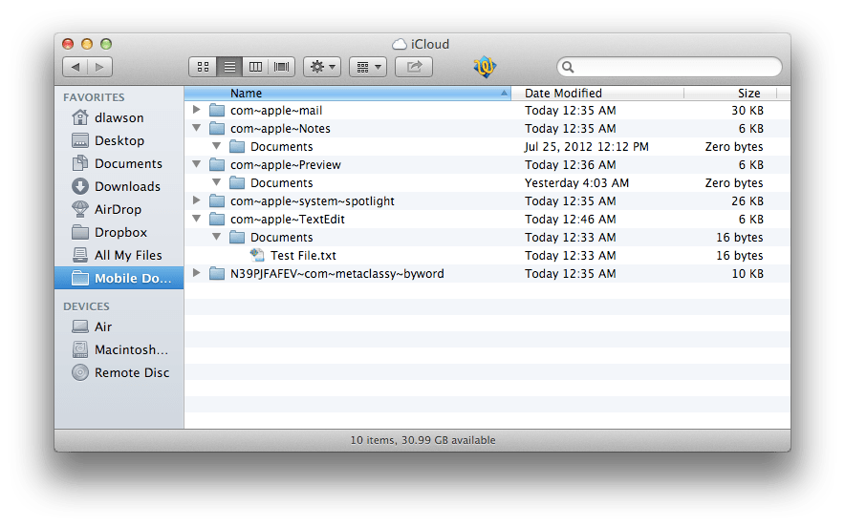The width and height of the screenshot is (845, 527).
Task: Expand the com~apple~mail folder triangle
Action: [197, 110]
